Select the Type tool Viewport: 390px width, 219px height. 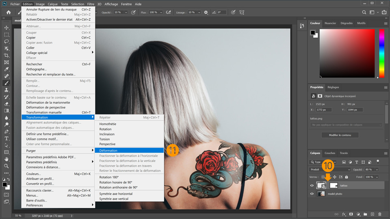[x=6, y=139]
